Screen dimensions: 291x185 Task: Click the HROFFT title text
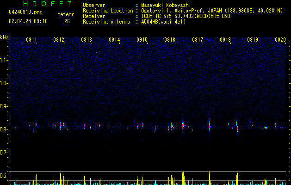(48, 4)
